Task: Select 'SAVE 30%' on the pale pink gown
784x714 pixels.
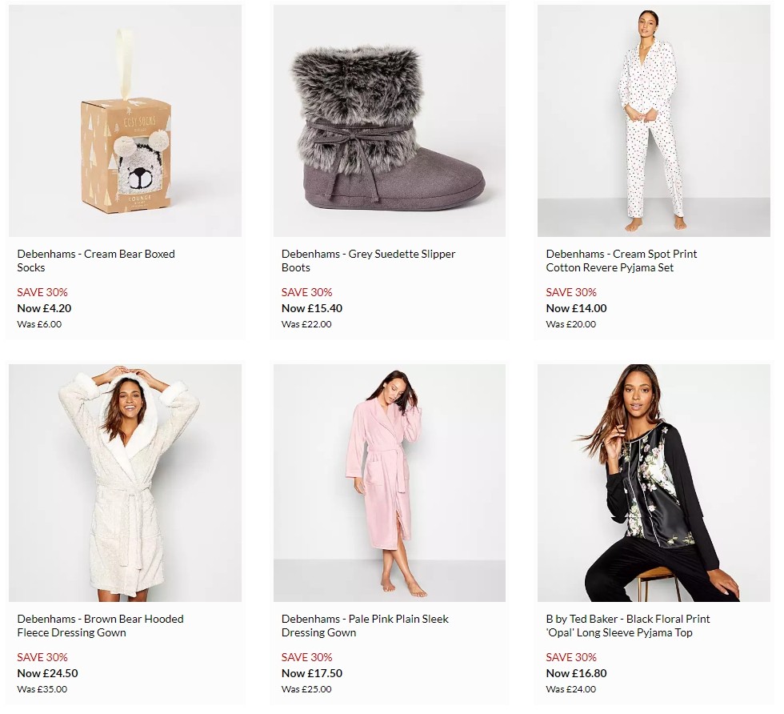Action: pos(306,657)
